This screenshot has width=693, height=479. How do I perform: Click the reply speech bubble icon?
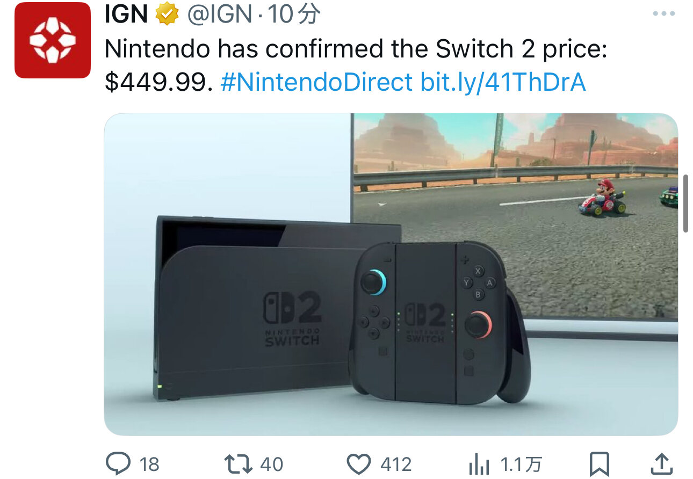(x=118, y=463)
